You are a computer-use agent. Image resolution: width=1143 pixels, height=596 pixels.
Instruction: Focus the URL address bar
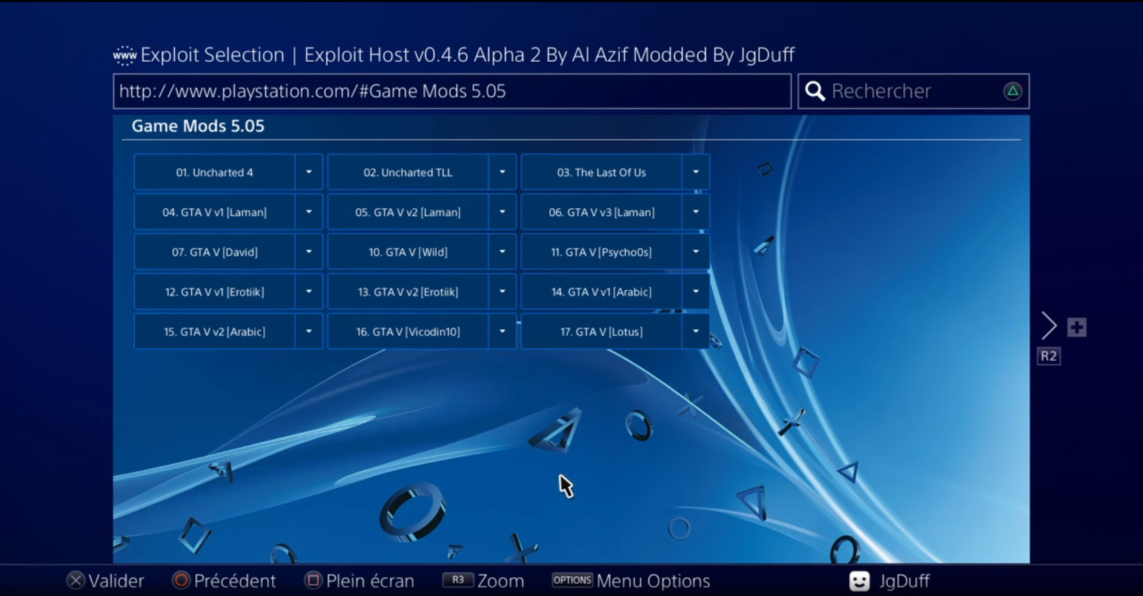click(452, 91)
